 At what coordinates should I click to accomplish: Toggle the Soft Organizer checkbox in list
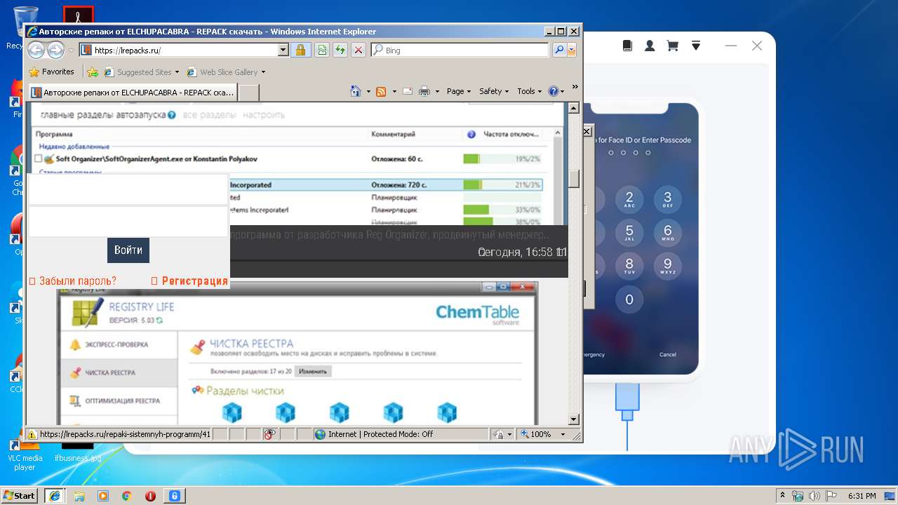(39, 159)
